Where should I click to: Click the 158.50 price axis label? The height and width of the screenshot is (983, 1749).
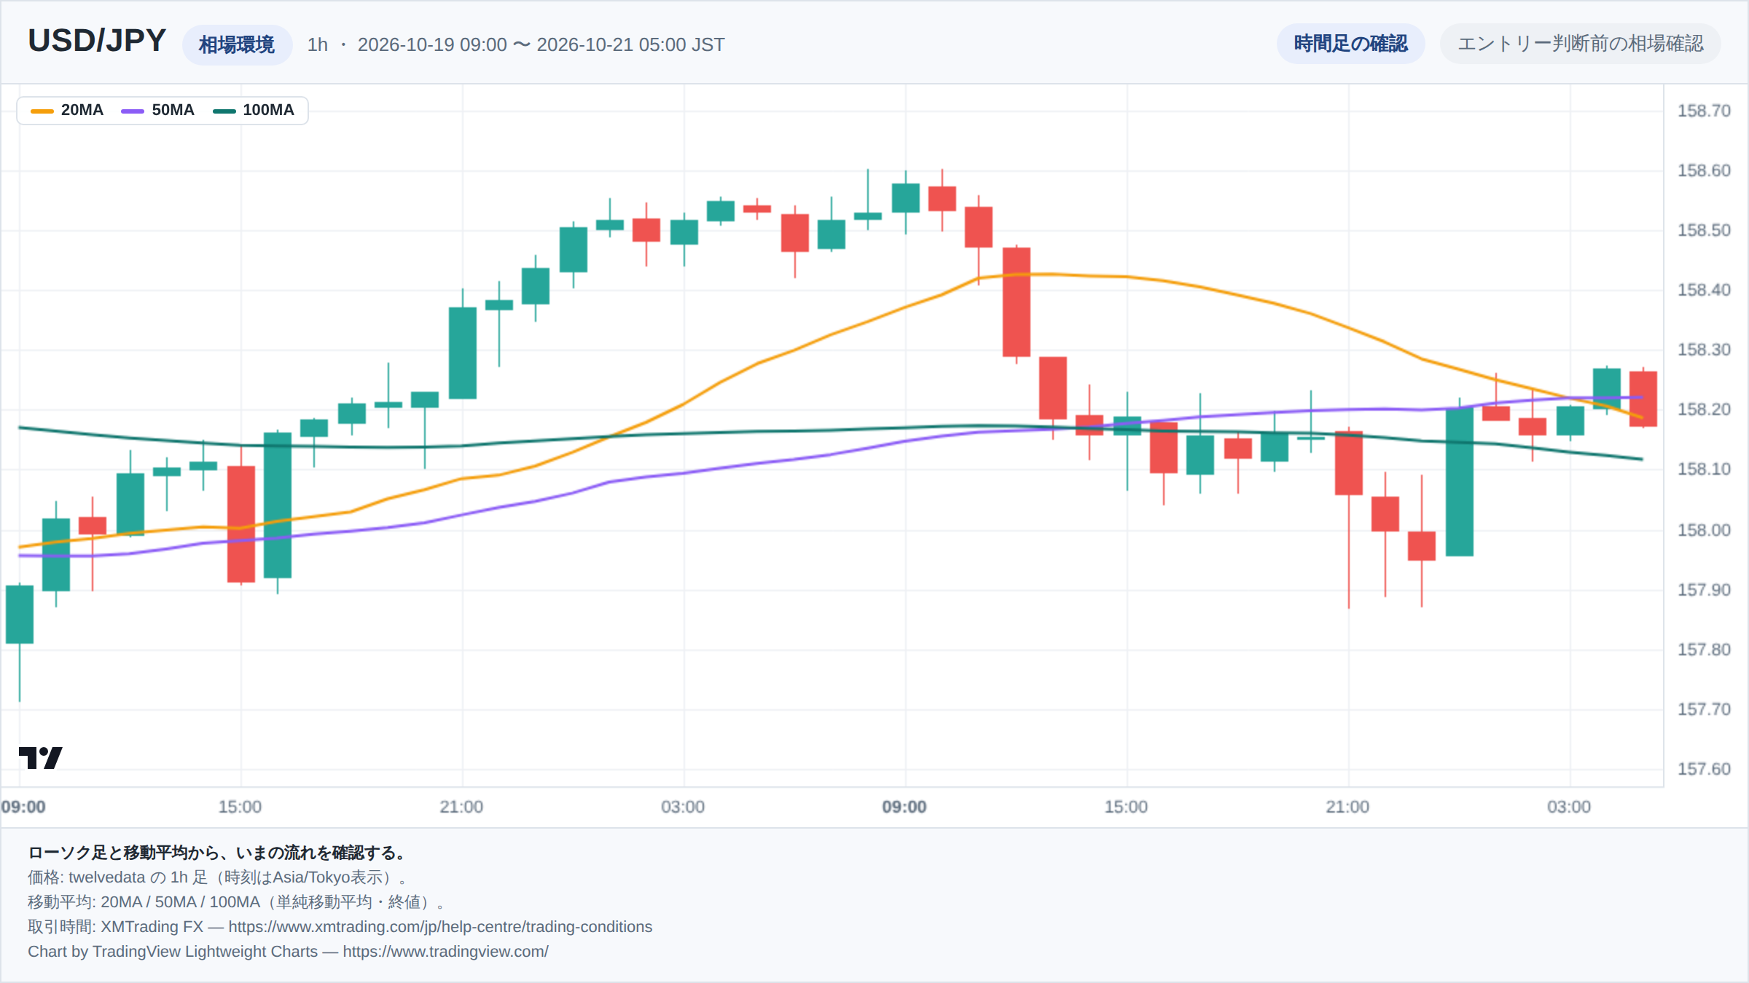coord(1704,230)
